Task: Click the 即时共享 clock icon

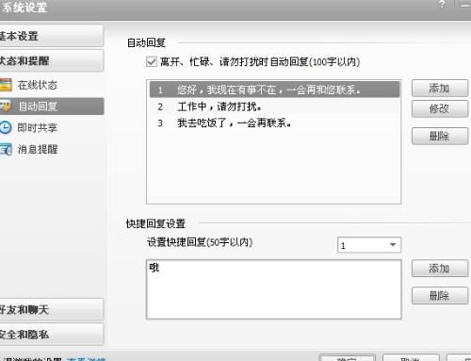Action: [x=6, y=127]
